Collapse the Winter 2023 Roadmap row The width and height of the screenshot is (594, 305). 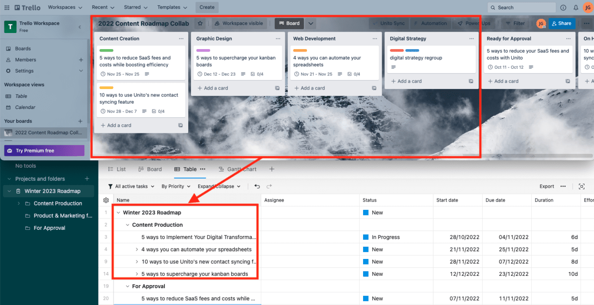(118, 213)
